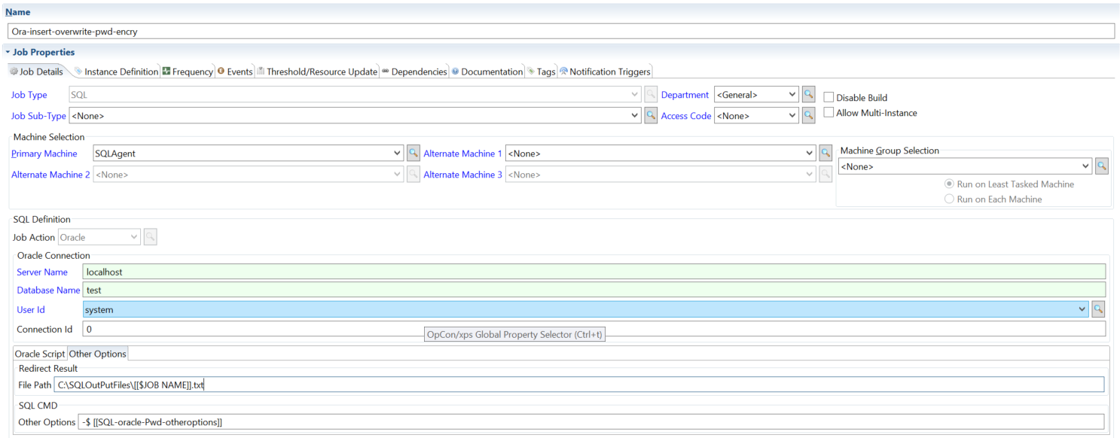Click the job Name input field

point(560,32)
